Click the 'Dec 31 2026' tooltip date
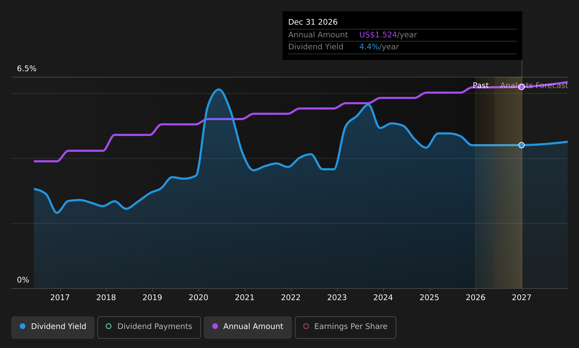The height and width of the screenshot is (348, 579). pyautogui.click(x=313, y=22)
